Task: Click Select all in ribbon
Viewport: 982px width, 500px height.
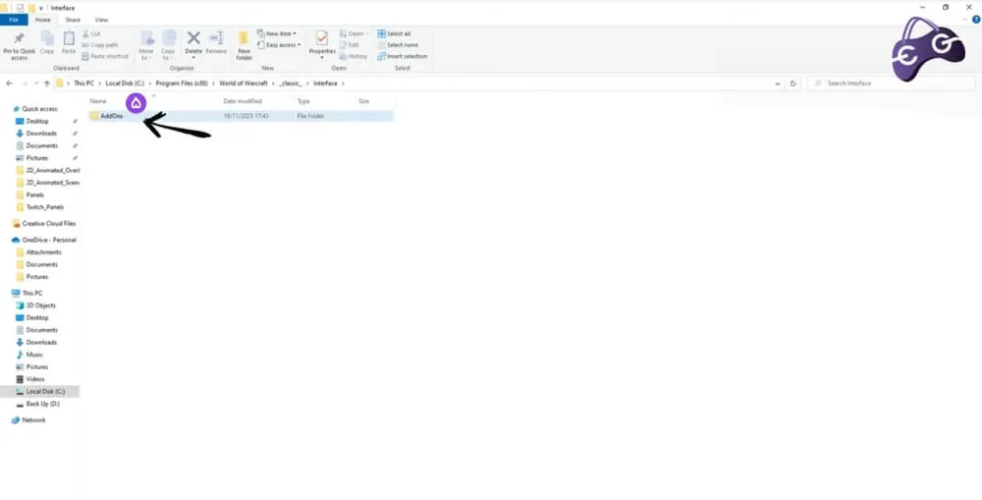Action: coord(394,33)
